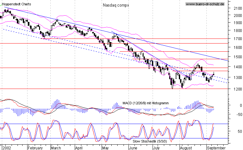This screenshot has height=150, width=243.
Task: Click the 1900 price axis label
Action: coord(238,23)
